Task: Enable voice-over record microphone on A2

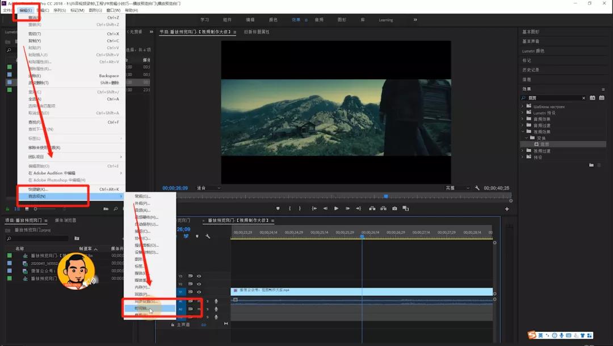Action: (x=216, y=309)
